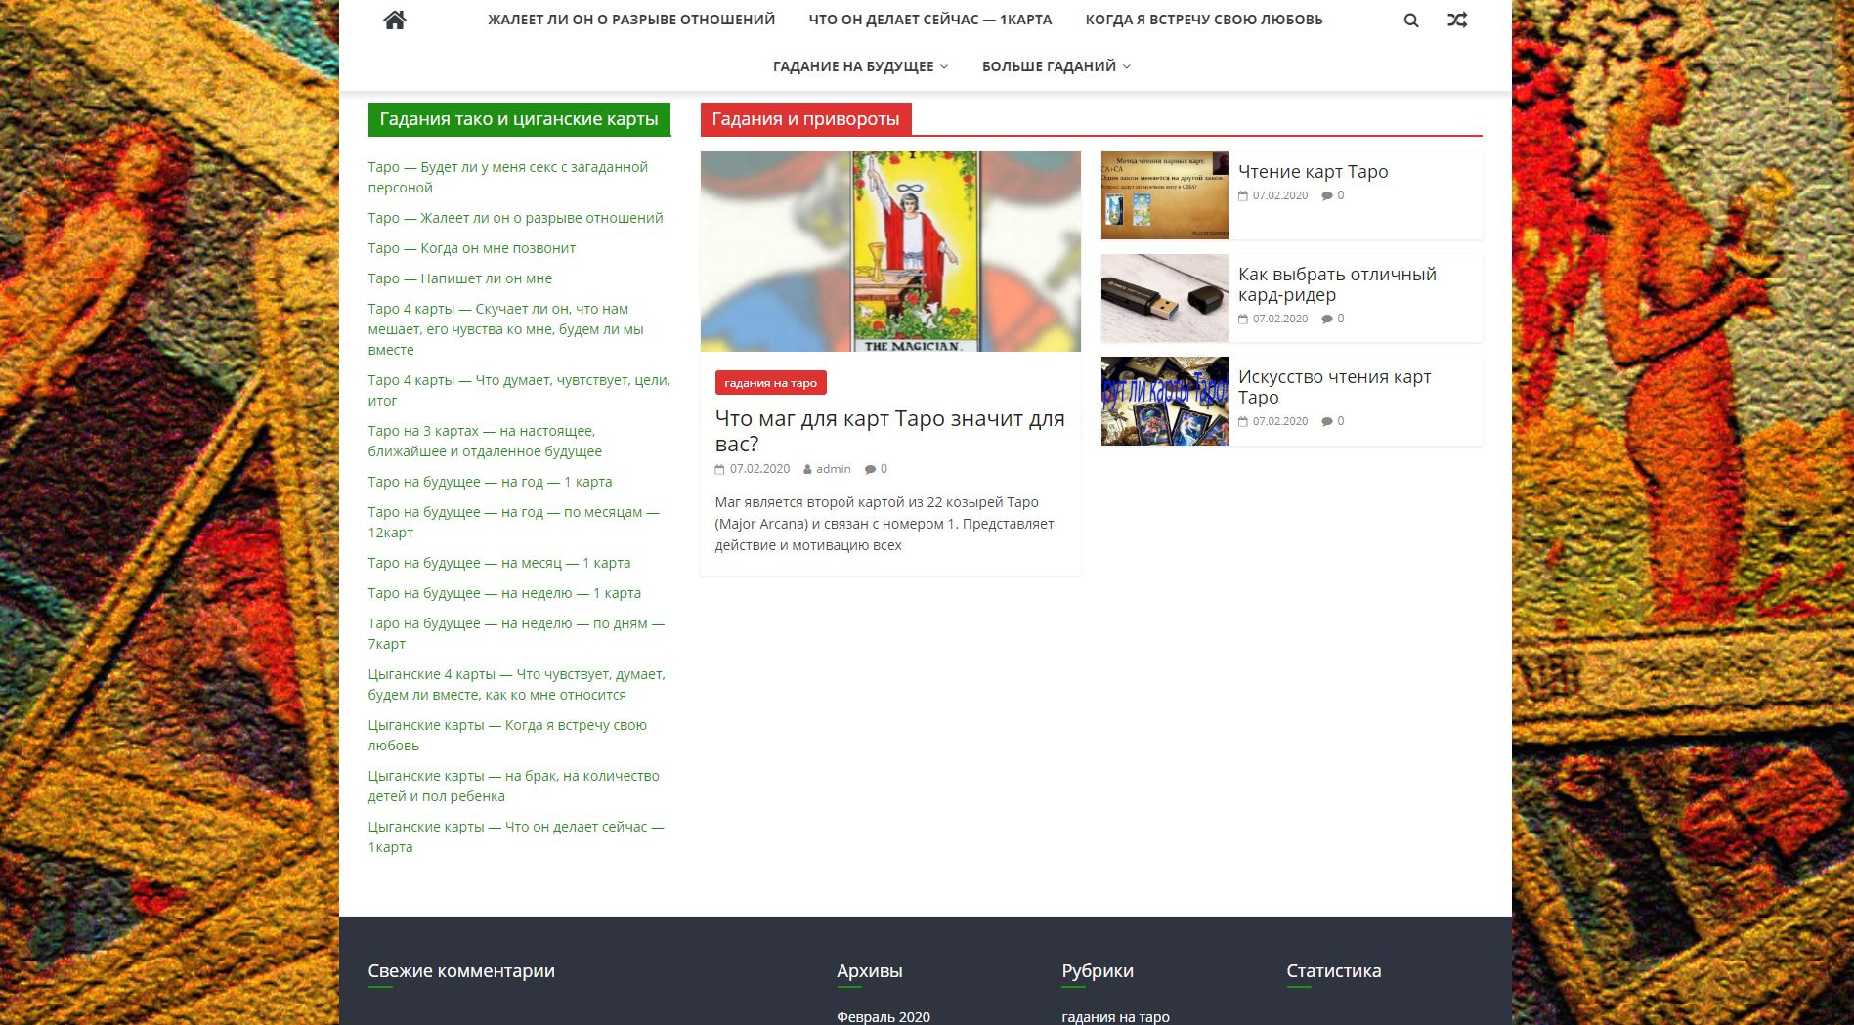The image size is (1854, 1025).
Task: Open Искусство чтения карт Таро thumbnail image
Action: pos(1165,401)
